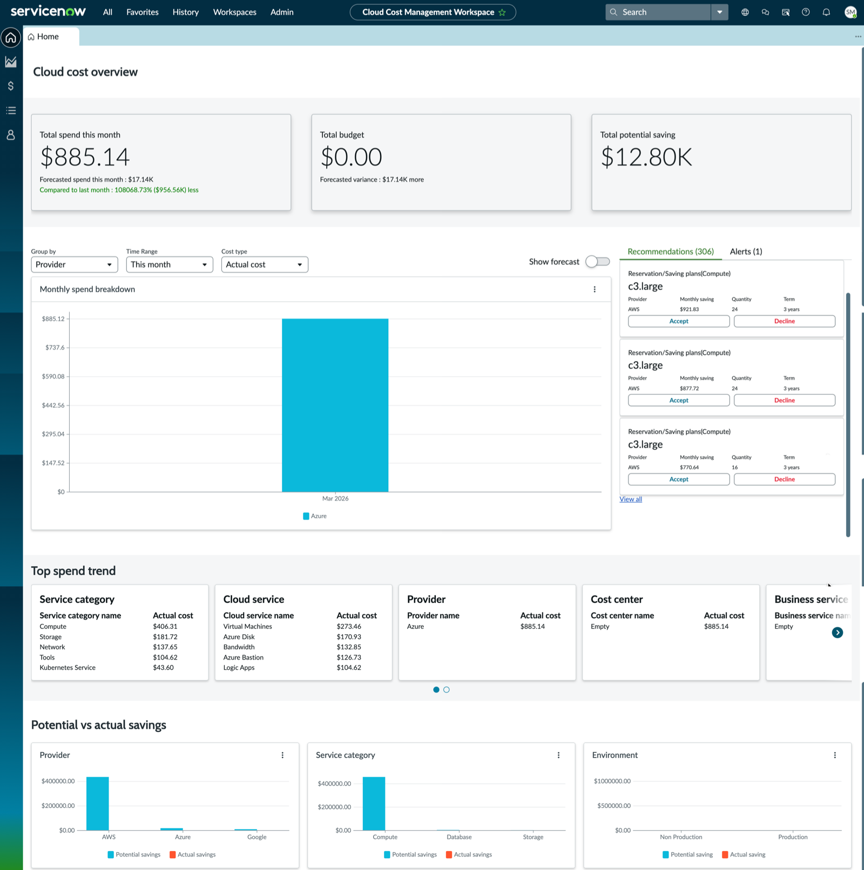This screenshot has height=870, width=864.
Task: Click the Azure bar for Mar 2026
Action: [x=335, y=405]
